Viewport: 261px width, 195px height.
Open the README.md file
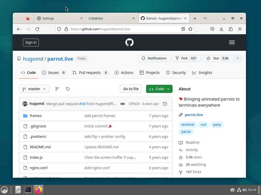pyautogui.click(x=40, y=147)
